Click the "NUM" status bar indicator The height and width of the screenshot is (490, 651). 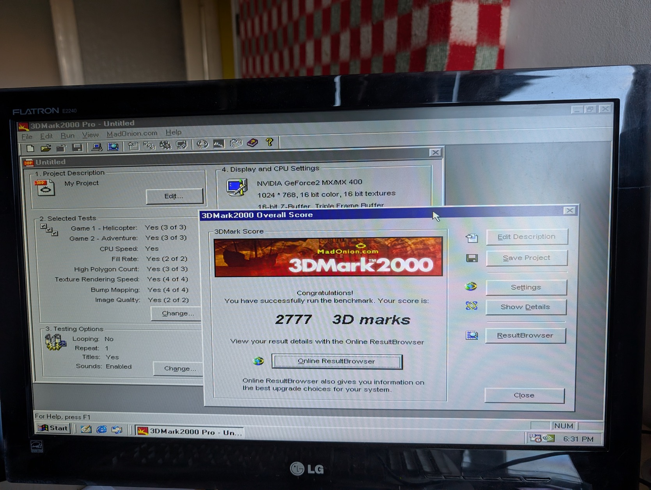[x=564, y=426]
